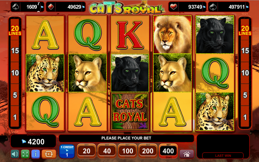The image size is (259, 162).
Task: Click the lion symbol on reel four
Action: click(x=172, y=34)
